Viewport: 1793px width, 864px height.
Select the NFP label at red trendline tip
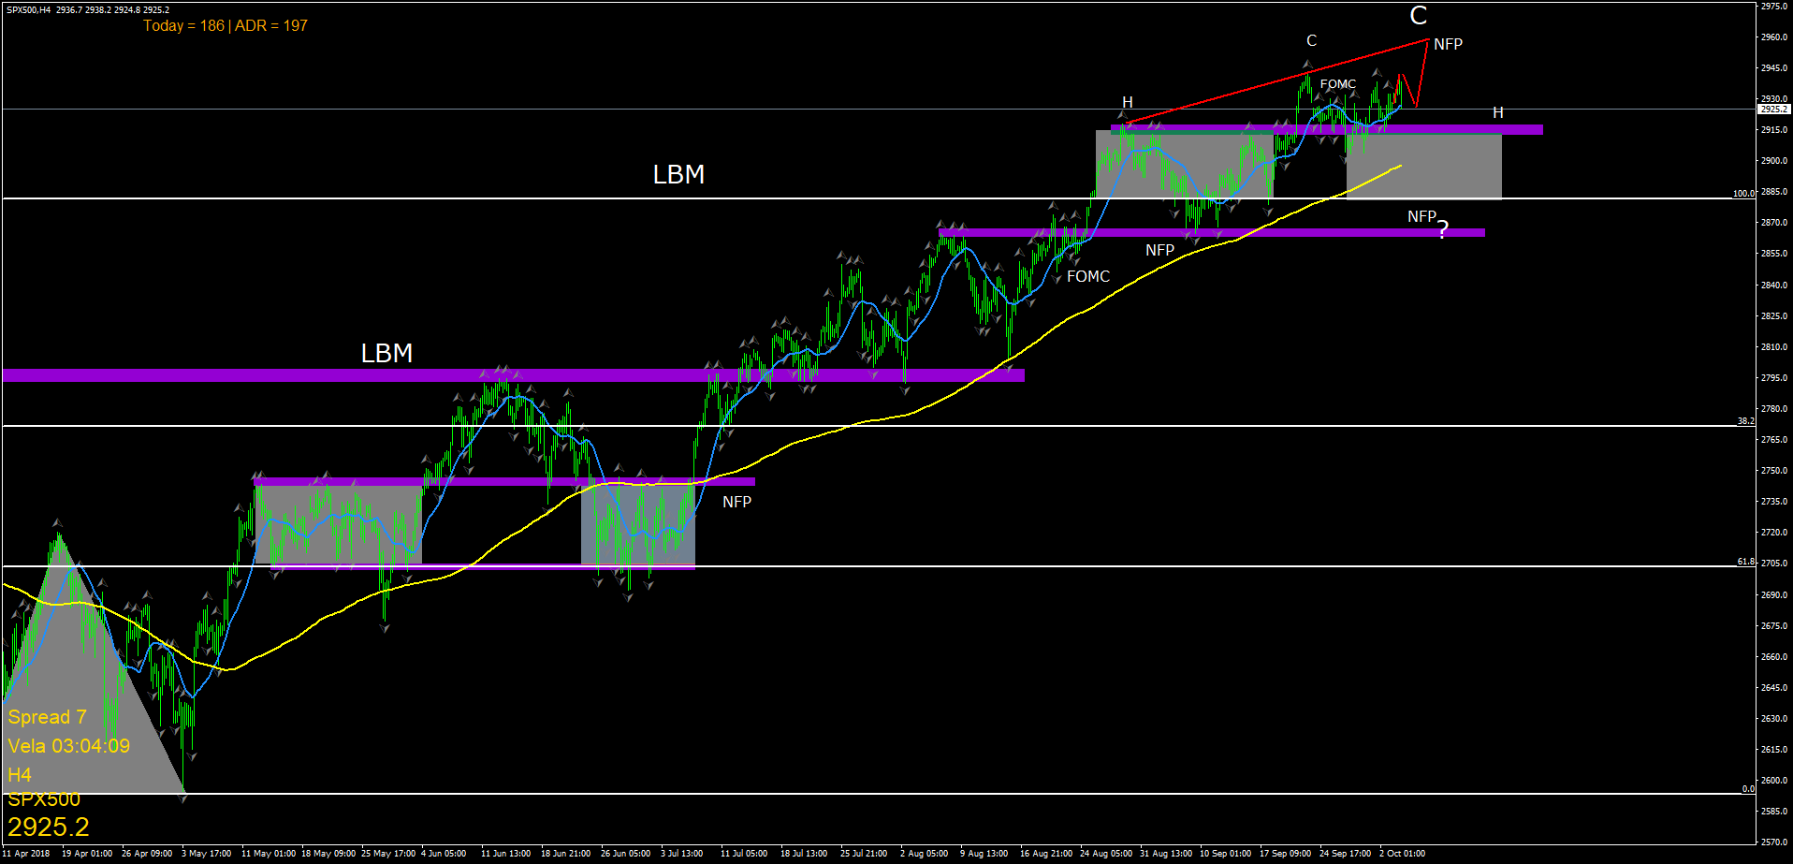pos(1448,44)
